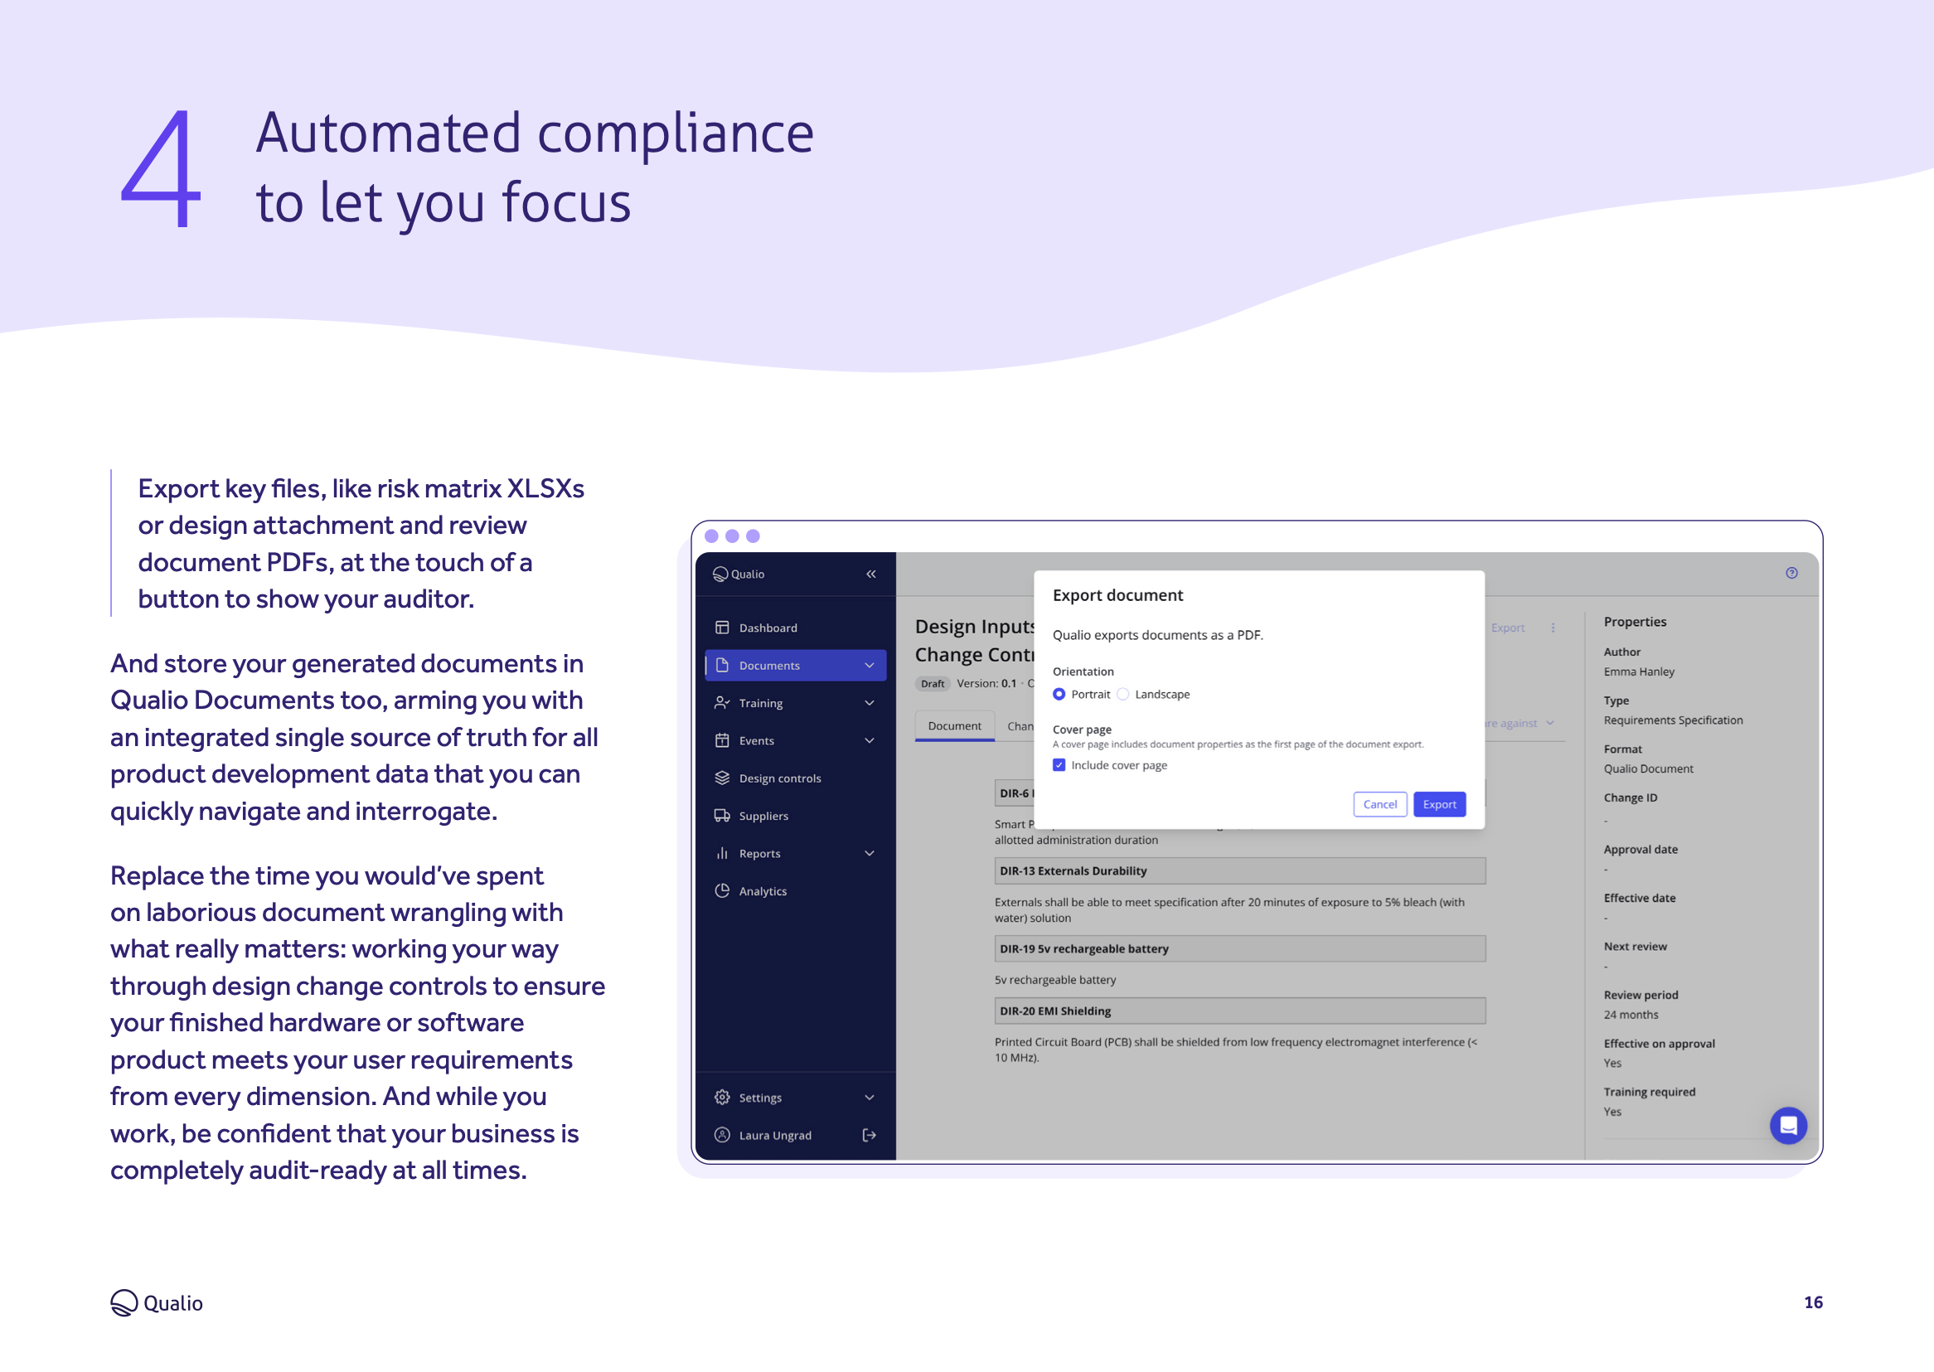The width and height of the screenshot is (1934, 1372).
Task: Open the three-dot overflow menu near Export
Action: [1554, 628]
